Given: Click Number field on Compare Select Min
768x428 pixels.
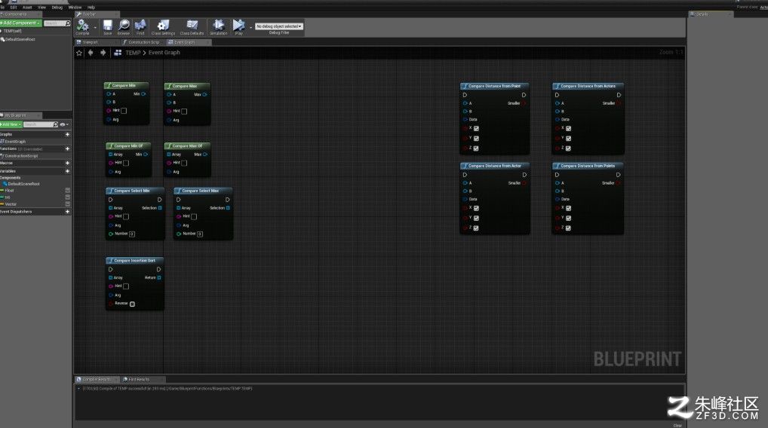Looking at the screenshot, I should [132, 234].
